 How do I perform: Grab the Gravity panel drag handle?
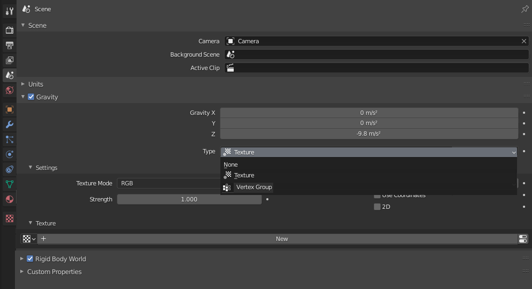click(526, 97)
